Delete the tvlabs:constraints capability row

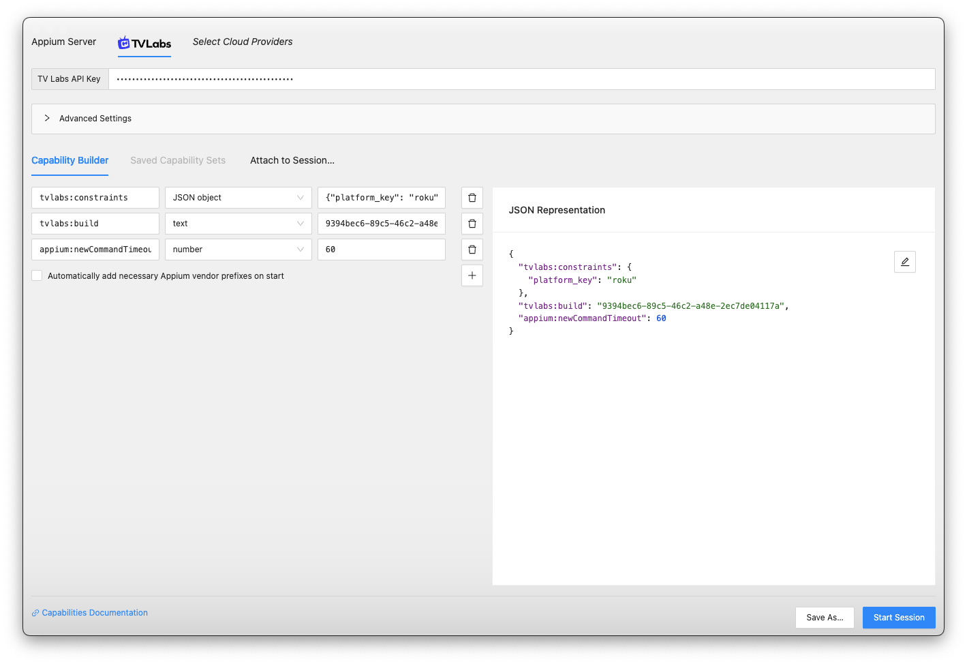472,198
